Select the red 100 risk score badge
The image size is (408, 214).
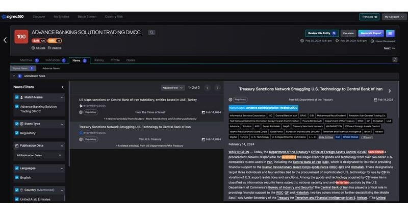[x=21, y=37]
